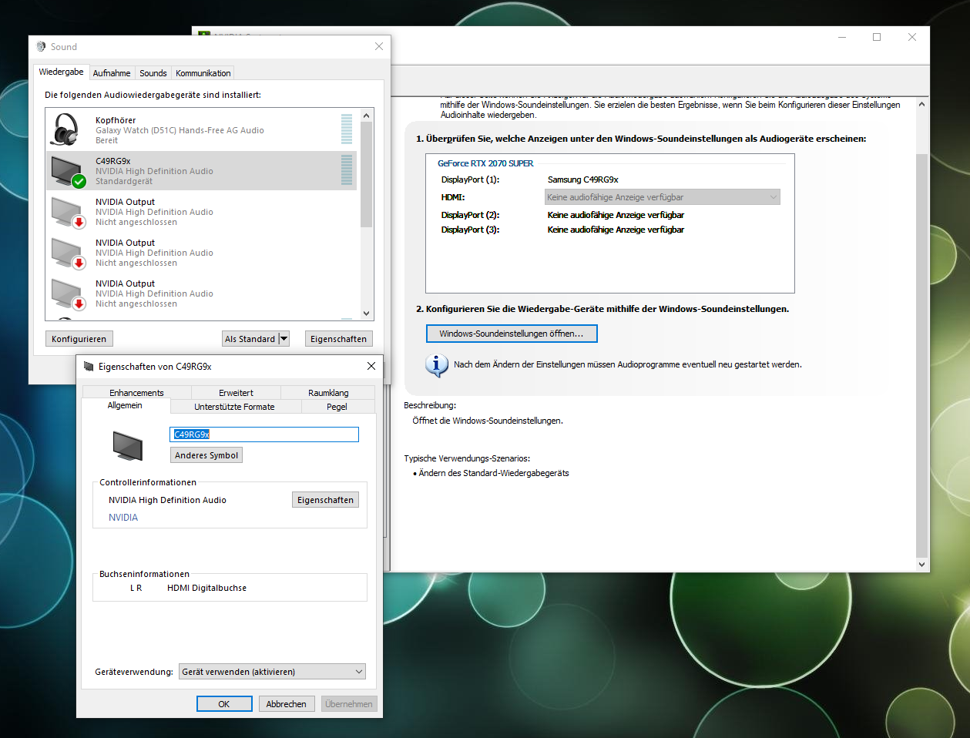Image resolution: width=970 pixels, height=738 pixels.
Task: Click the Abbrechen button
Action: click(287, 704)
